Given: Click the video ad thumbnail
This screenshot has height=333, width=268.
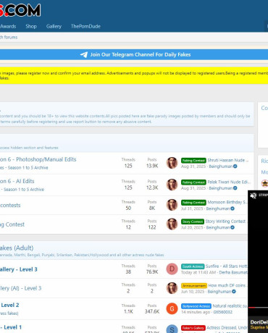Looking at the screenshot, I should pyautogui.click(x=258, y=253).
